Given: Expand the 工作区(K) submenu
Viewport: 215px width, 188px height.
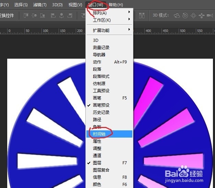Looking at the screenshot, I should click(109, 20).
